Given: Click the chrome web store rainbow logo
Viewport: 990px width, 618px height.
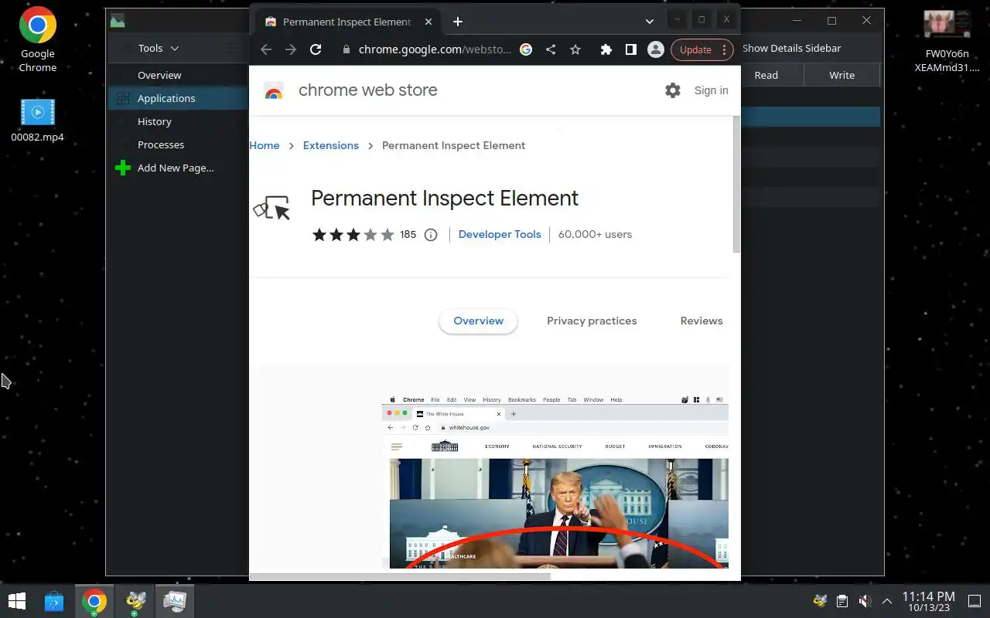Looking at the screenshot, I should coord(274,90).
